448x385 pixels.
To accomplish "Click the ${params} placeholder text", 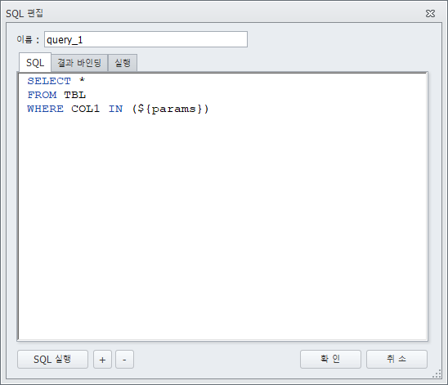I will (170, 109).
